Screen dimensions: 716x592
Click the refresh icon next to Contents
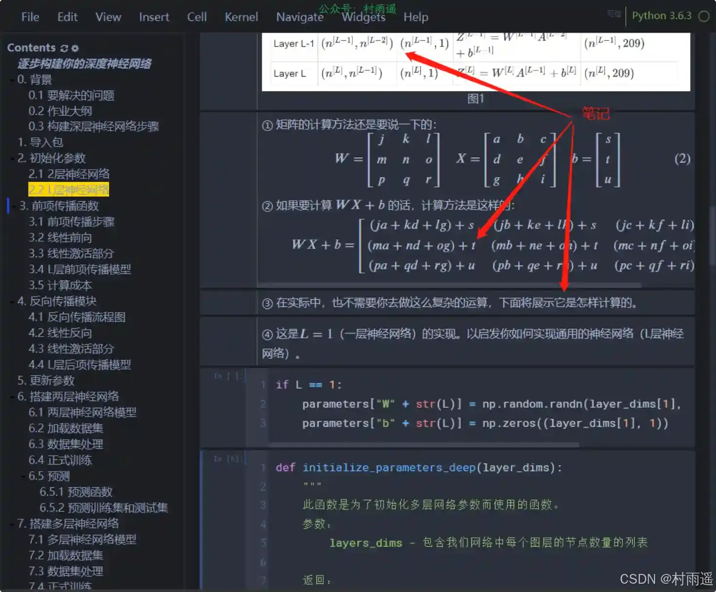pos(64,48)
